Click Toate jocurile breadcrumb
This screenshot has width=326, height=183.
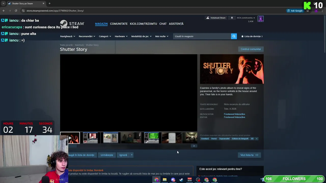click(66, 45)
